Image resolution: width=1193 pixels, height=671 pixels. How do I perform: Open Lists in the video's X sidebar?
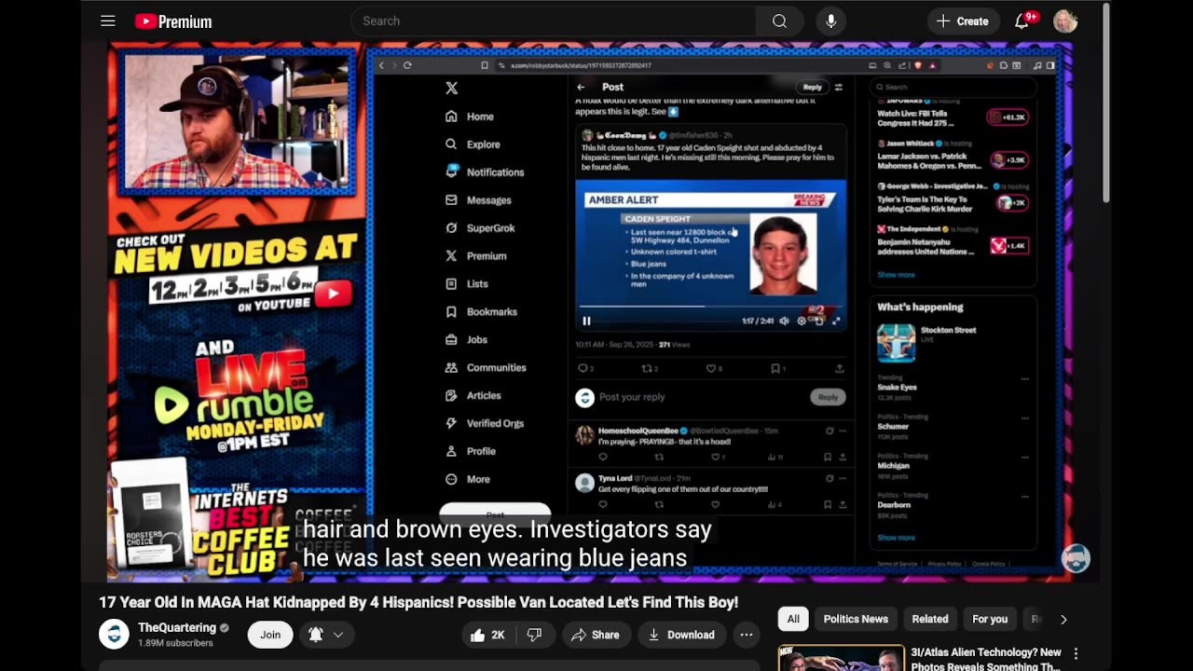pos(466,284)
